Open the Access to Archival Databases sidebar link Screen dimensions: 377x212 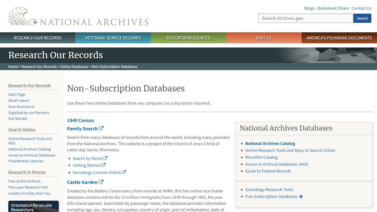(32, 155)
